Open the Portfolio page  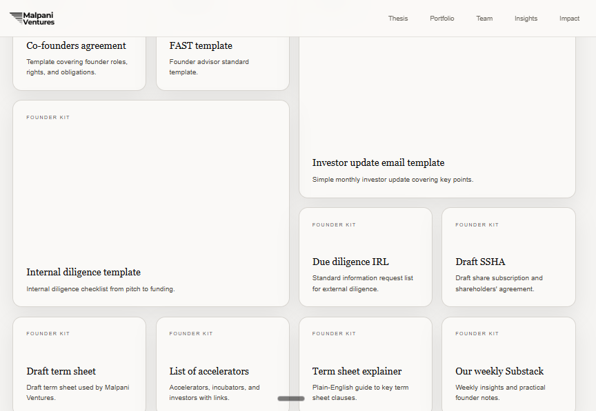tap(441, 19)
